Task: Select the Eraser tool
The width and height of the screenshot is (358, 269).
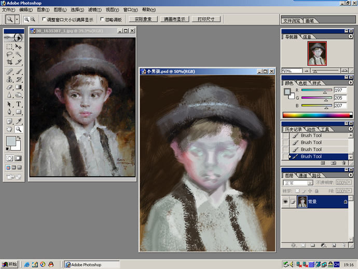Action: coord(9,87)
